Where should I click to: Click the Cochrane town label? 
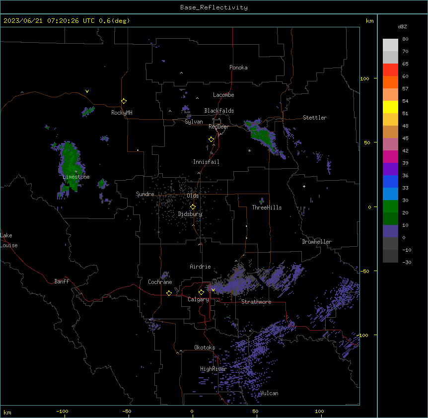[x=160, y=282]
